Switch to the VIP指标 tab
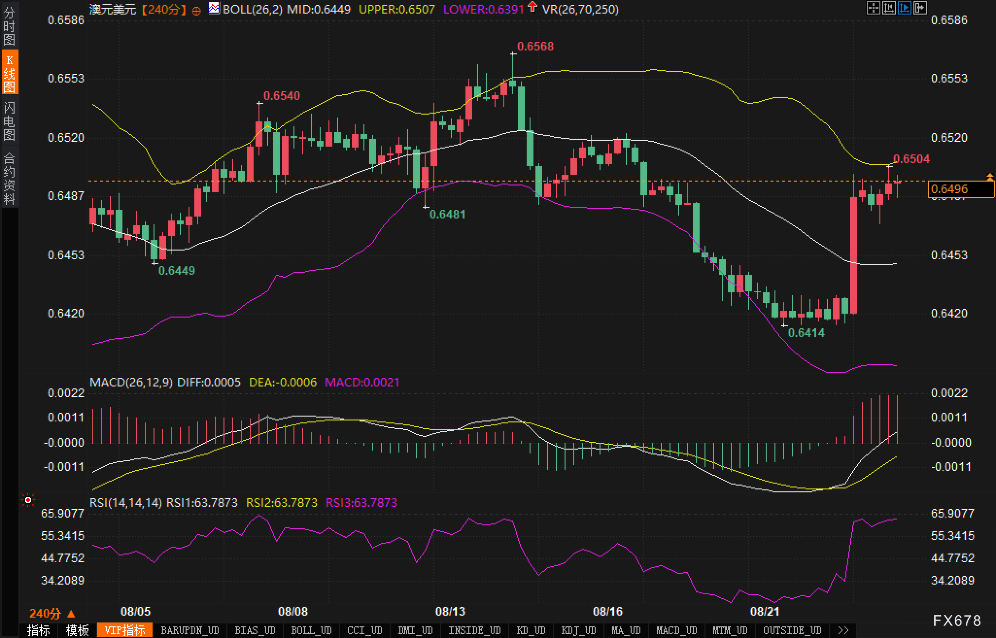The width and height of the screenshot is (996, 638). [x=125, y=630]
